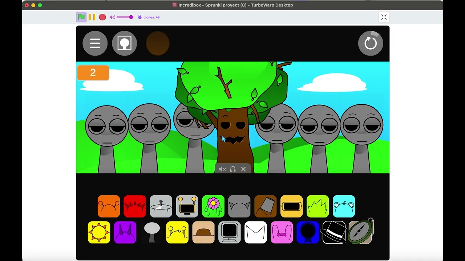The width and height of the screenshot is (465, 261).
Task: Select the tan icon with brown hat
Action: [203, 232]
